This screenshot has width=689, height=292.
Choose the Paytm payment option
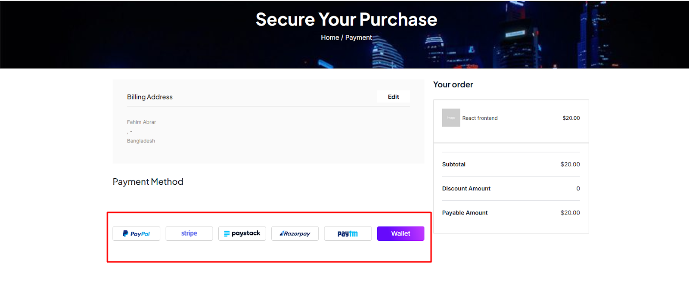[x=348, y=233]
